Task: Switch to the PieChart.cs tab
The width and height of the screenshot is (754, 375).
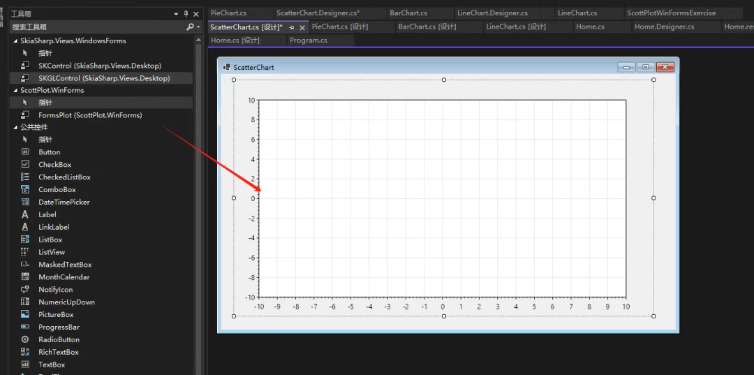Action: [x=228, y=13]
